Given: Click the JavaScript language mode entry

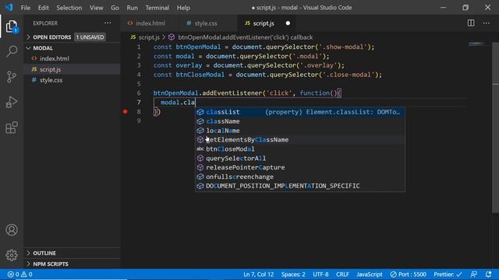Looking at the screenshot, I should click(369, 275).
